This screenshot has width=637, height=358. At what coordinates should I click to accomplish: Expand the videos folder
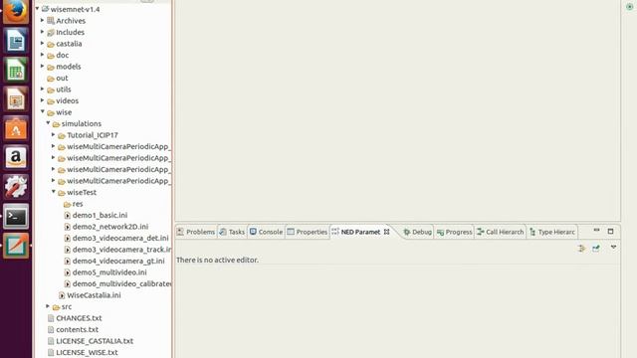42,99
